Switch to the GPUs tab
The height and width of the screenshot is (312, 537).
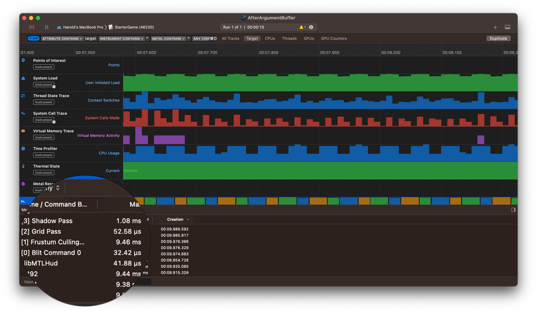point(309,38)
